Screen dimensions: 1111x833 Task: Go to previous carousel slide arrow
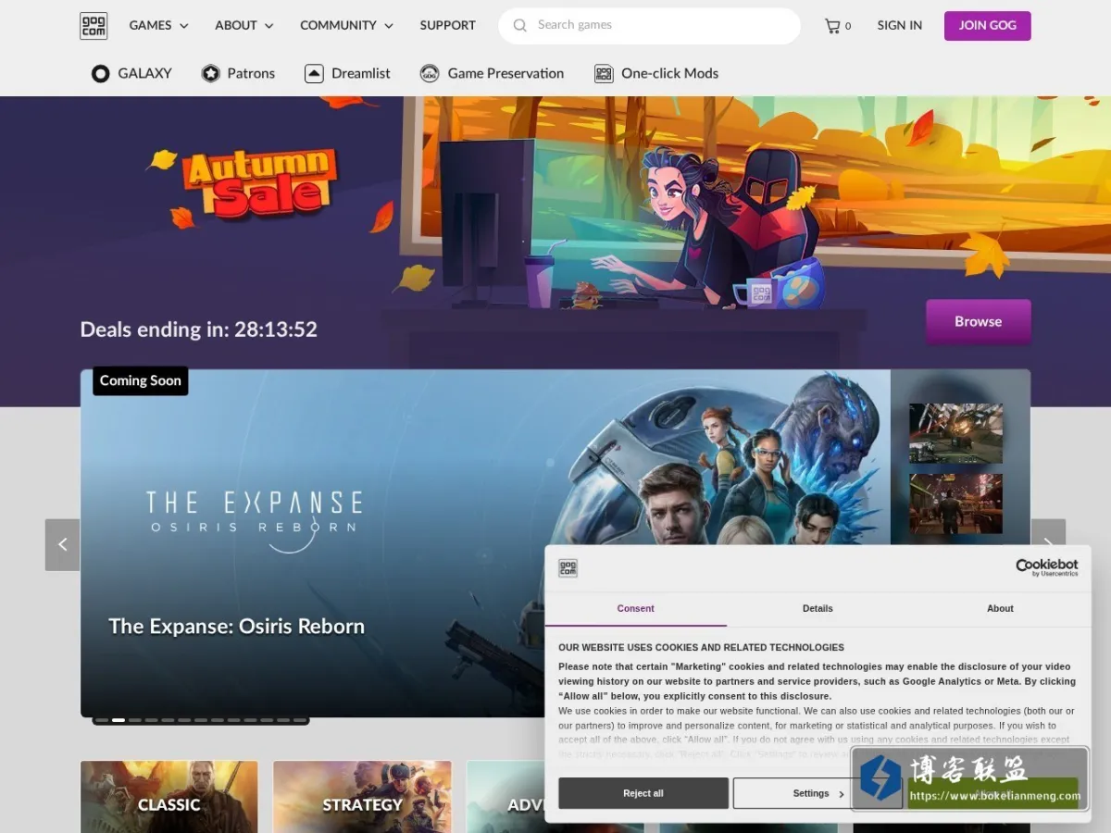[62, 544]
